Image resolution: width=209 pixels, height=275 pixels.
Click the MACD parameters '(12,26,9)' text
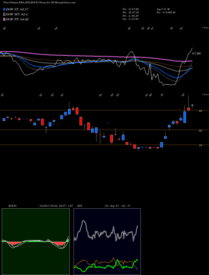(x=44, y=206)
